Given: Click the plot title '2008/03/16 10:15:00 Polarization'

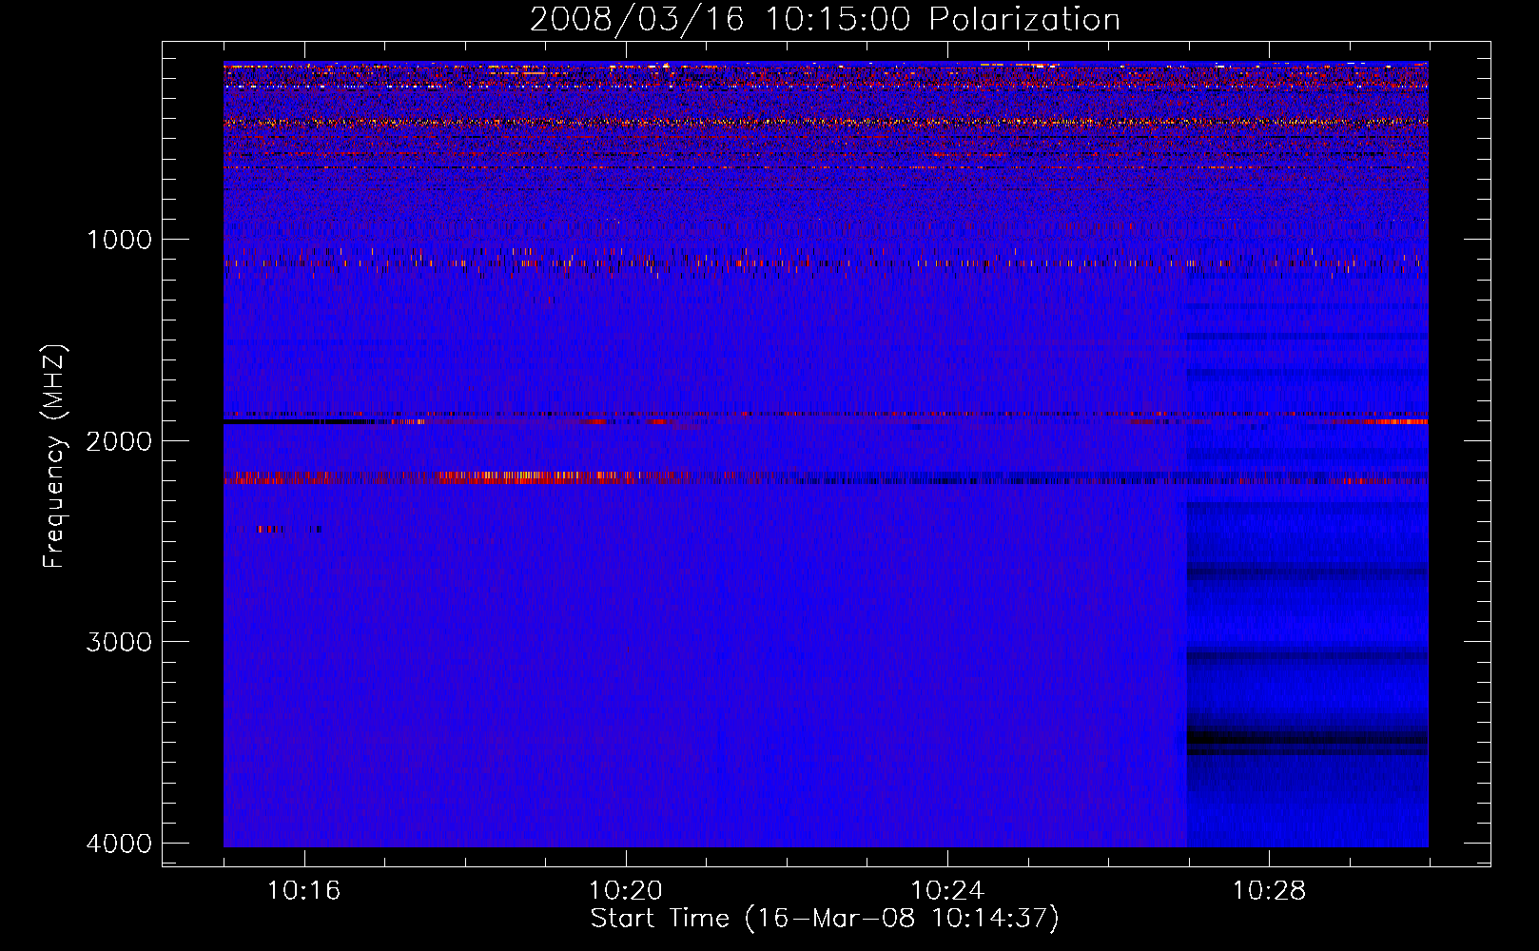Looking at the screenshot, I should [825, 20].
